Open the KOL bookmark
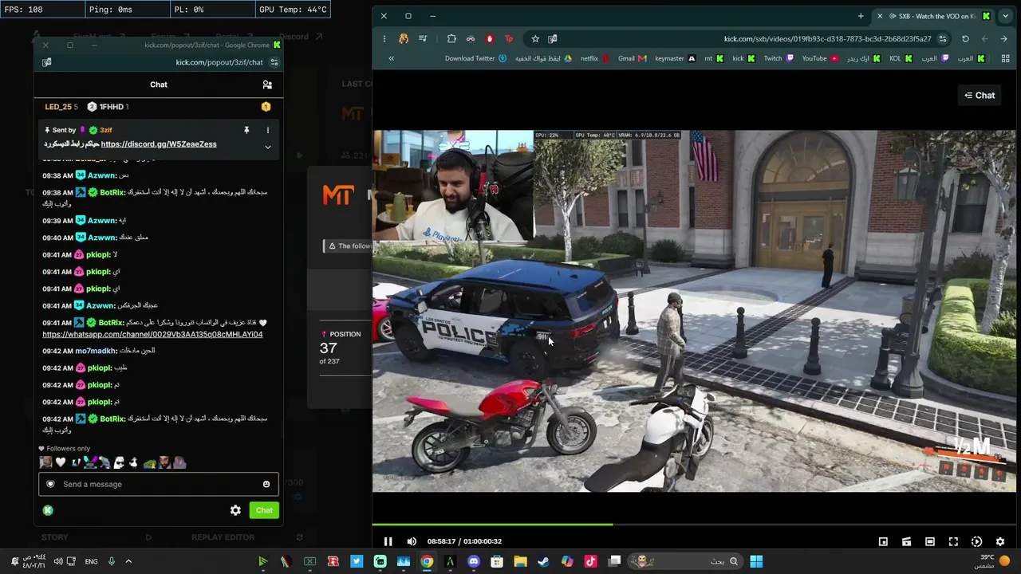Image resolution: width=1021 pixels, height=574 pixels. click(x=901, y=58)
